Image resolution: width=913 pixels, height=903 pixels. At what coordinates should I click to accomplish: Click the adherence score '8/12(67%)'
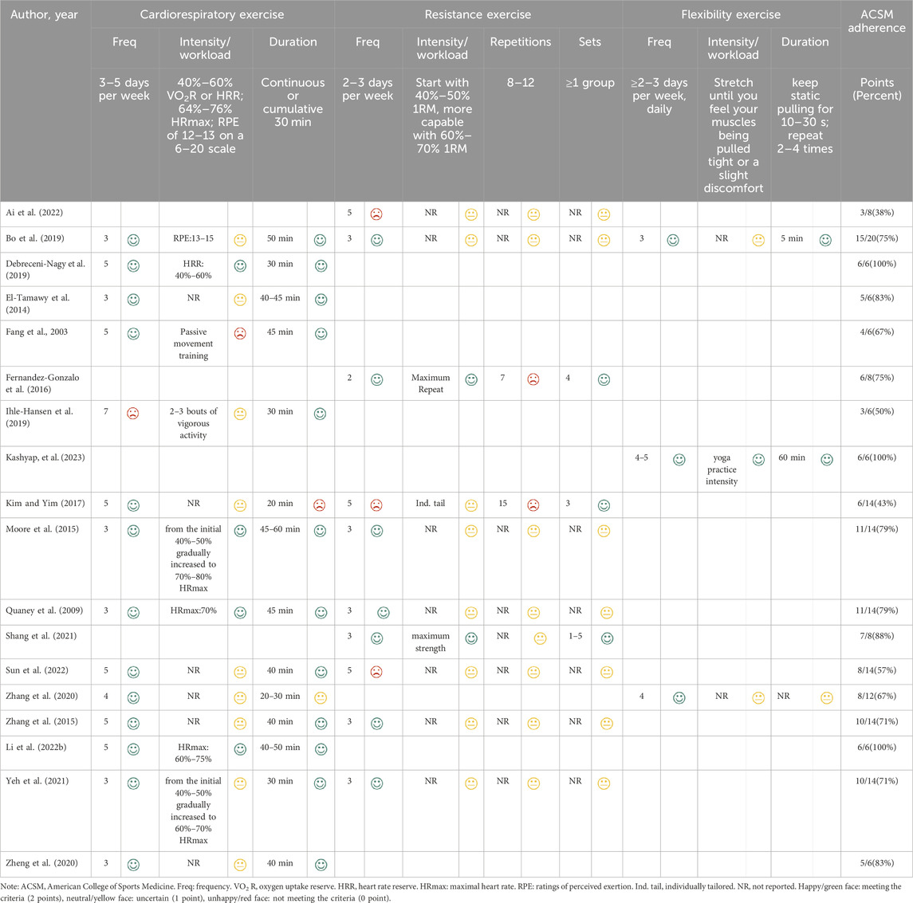coord(877,696)
